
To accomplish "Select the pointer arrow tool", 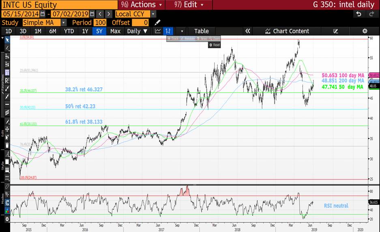I will [7, 40].
